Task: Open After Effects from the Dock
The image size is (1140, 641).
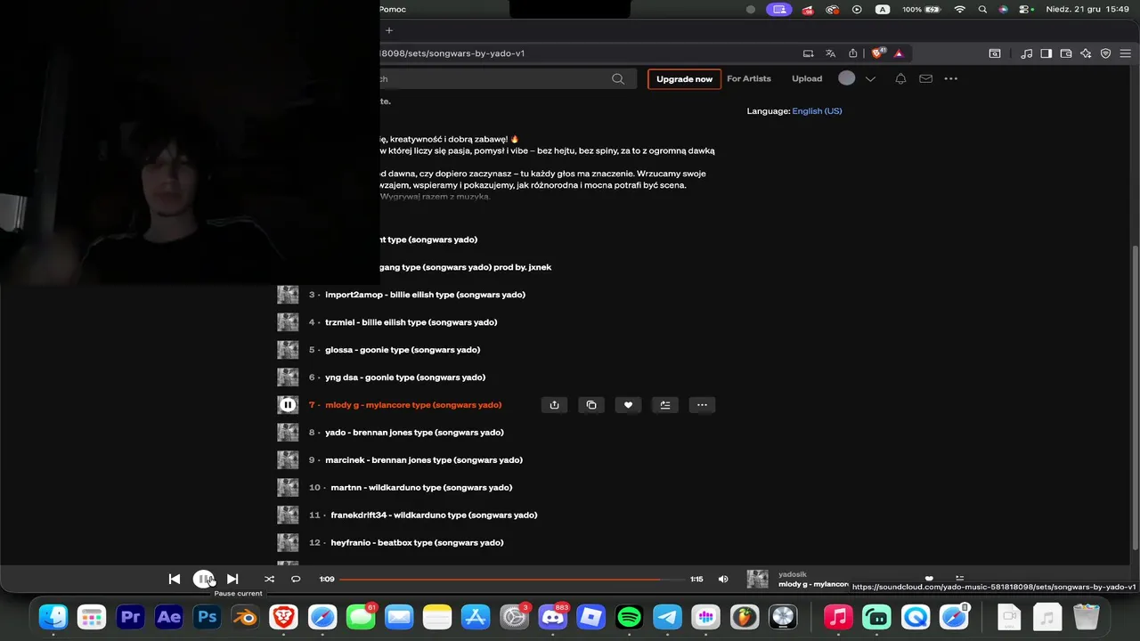Action: 169,616
